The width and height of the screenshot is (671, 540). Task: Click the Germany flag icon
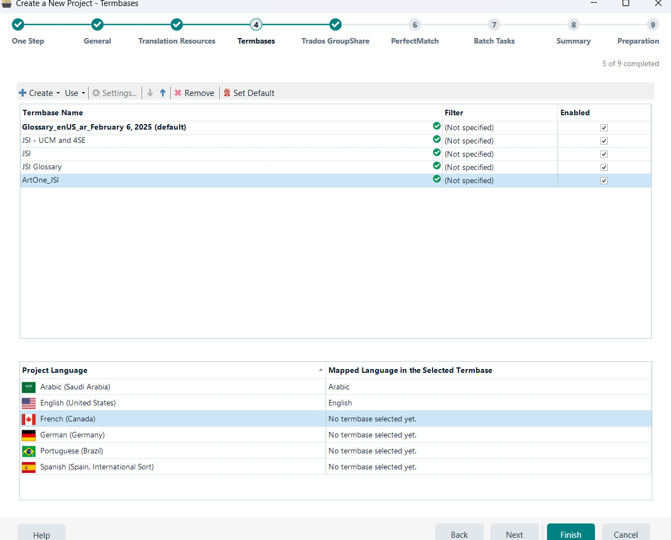click(x=29, y=435)
